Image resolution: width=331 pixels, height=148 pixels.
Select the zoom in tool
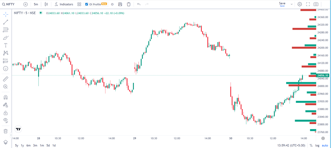pos(6,87)
